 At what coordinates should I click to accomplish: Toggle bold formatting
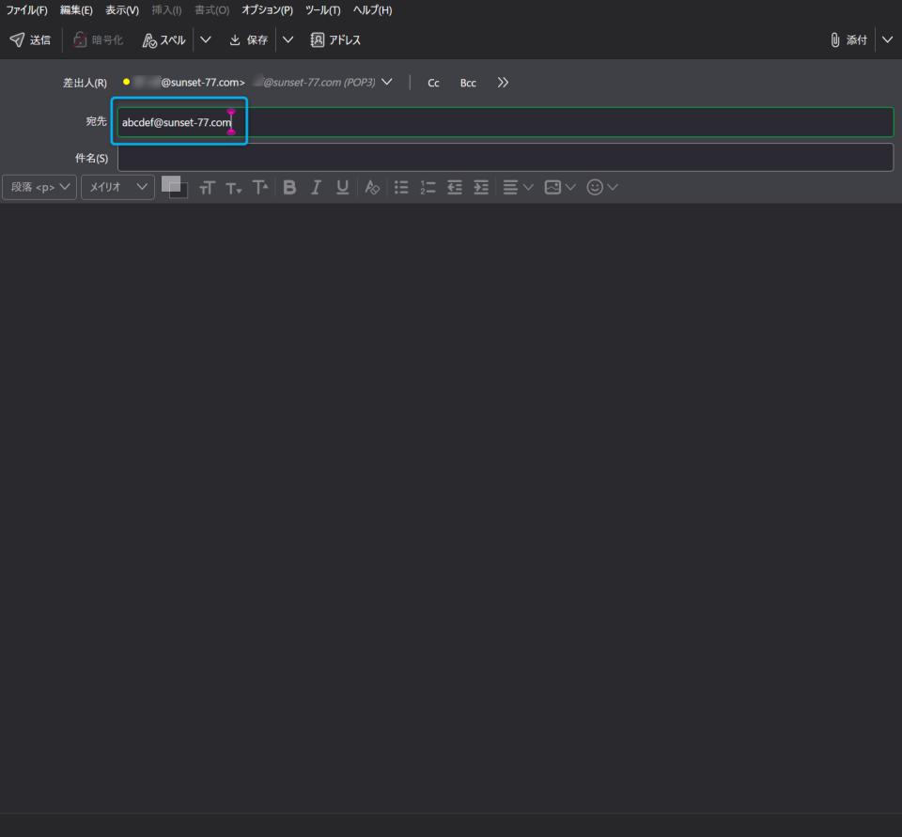pyautogui.click(x=289, y=187)
